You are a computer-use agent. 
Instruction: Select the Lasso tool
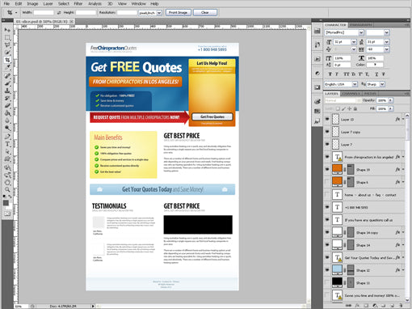pos(7,45)
